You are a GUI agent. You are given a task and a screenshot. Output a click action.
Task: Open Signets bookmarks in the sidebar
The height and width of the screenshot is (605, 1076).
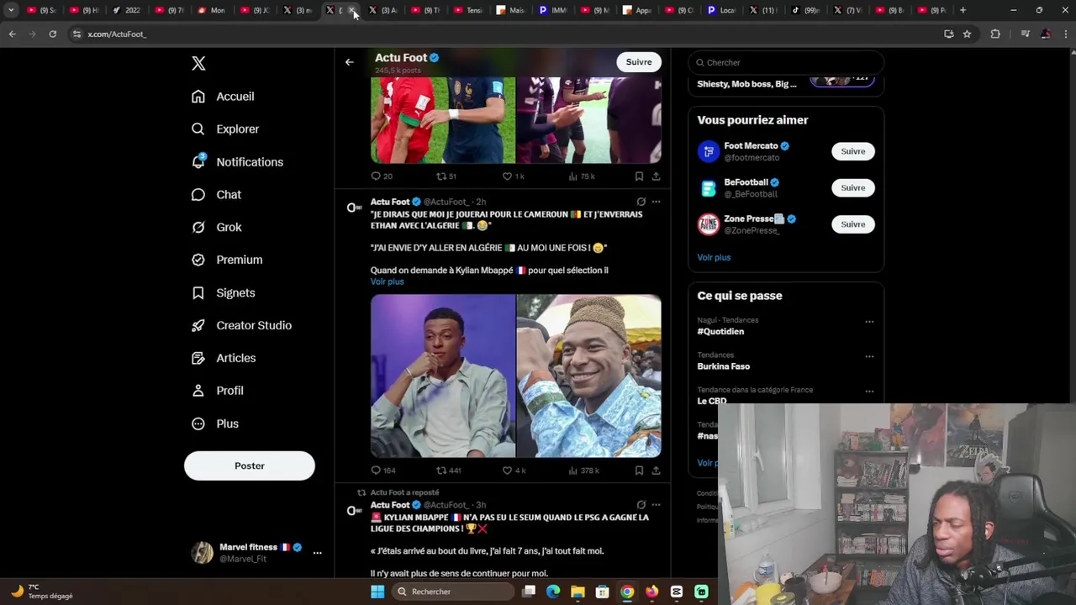coord(223,293)
